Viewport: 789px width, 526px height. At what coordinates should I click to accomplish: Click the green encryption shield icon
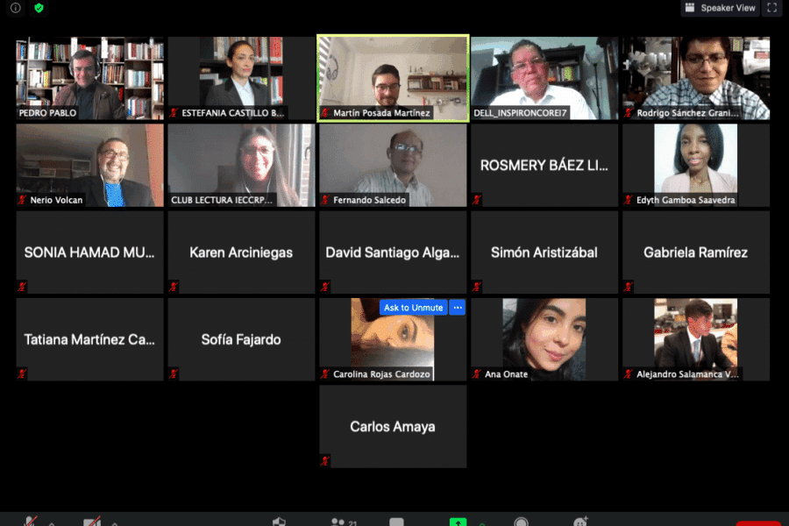pos(39,8)
